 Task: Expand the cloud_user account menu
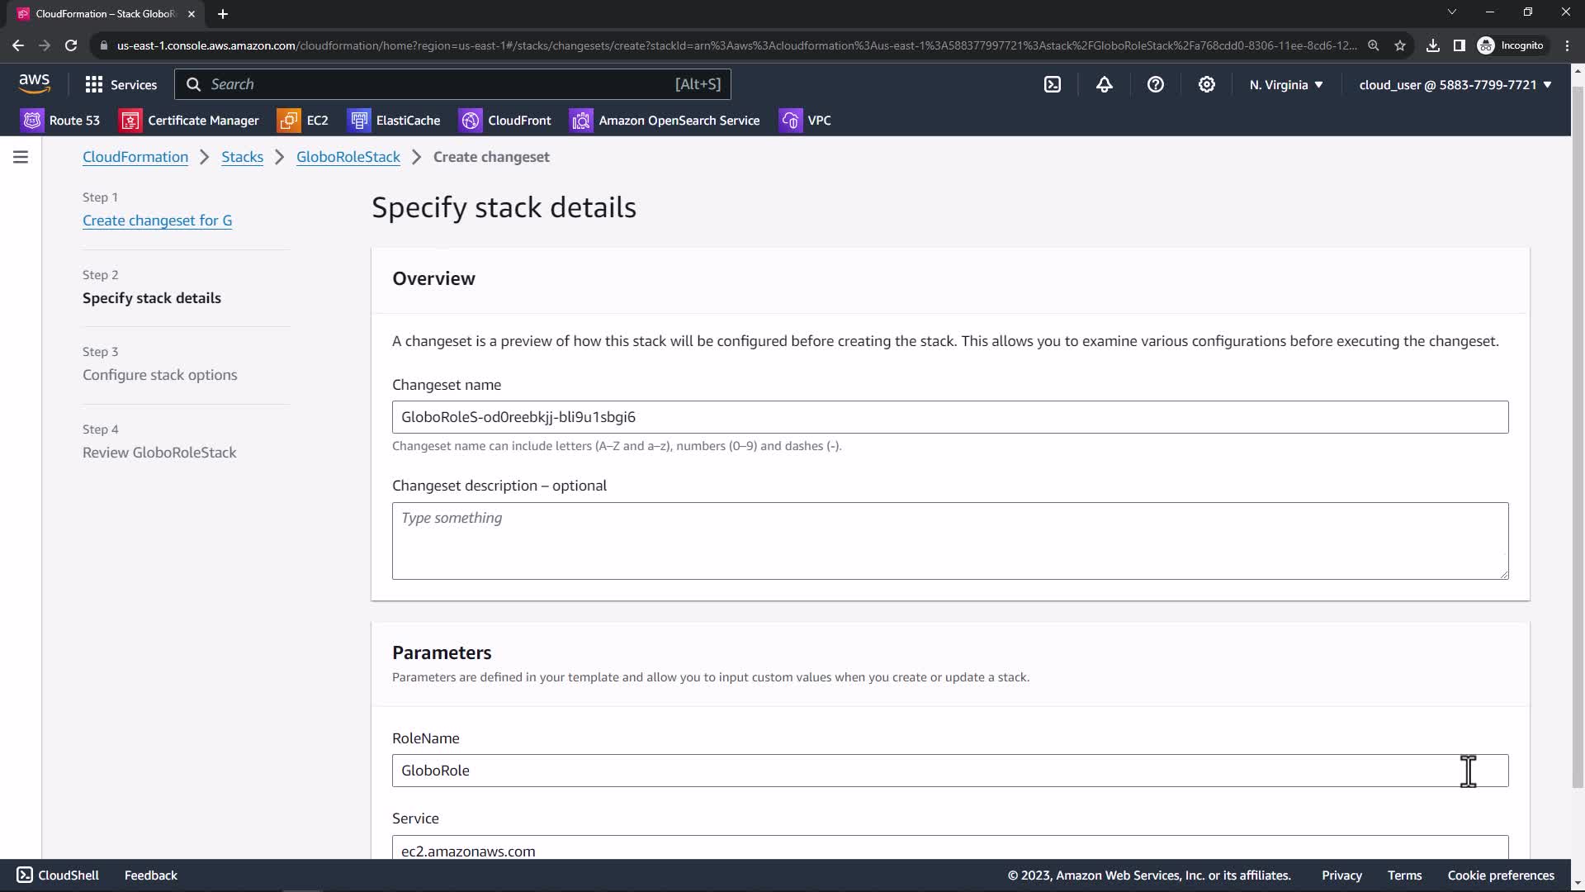(1455, 85)
